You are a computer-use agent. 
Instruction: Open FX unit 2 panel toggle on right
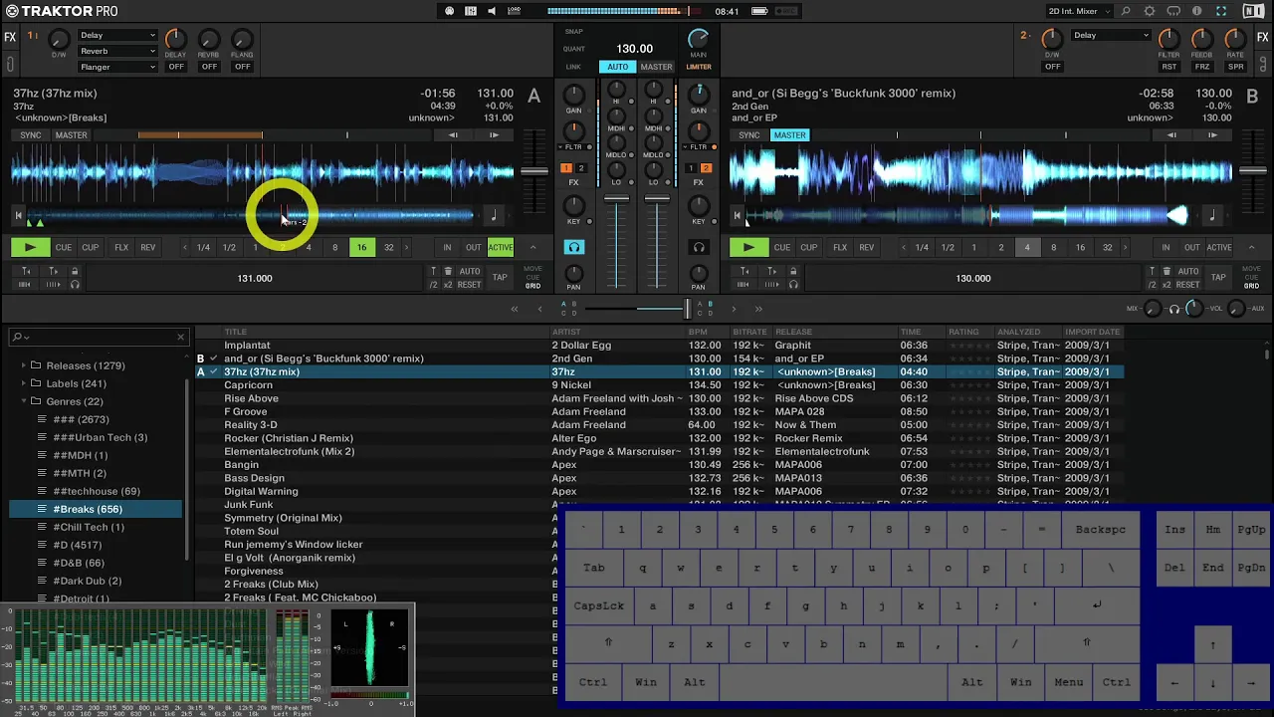click(1262, 37)
